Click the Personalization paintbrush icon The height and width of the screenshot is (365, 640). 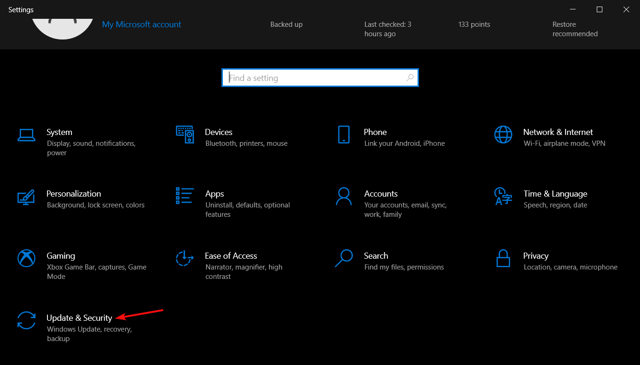click(27, 198)
